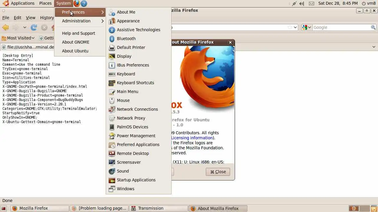This screenshot has height=212, width=378.
Task: Switch to About Mozilla Firefox taskbar entry
Action: tap(218, 208)
